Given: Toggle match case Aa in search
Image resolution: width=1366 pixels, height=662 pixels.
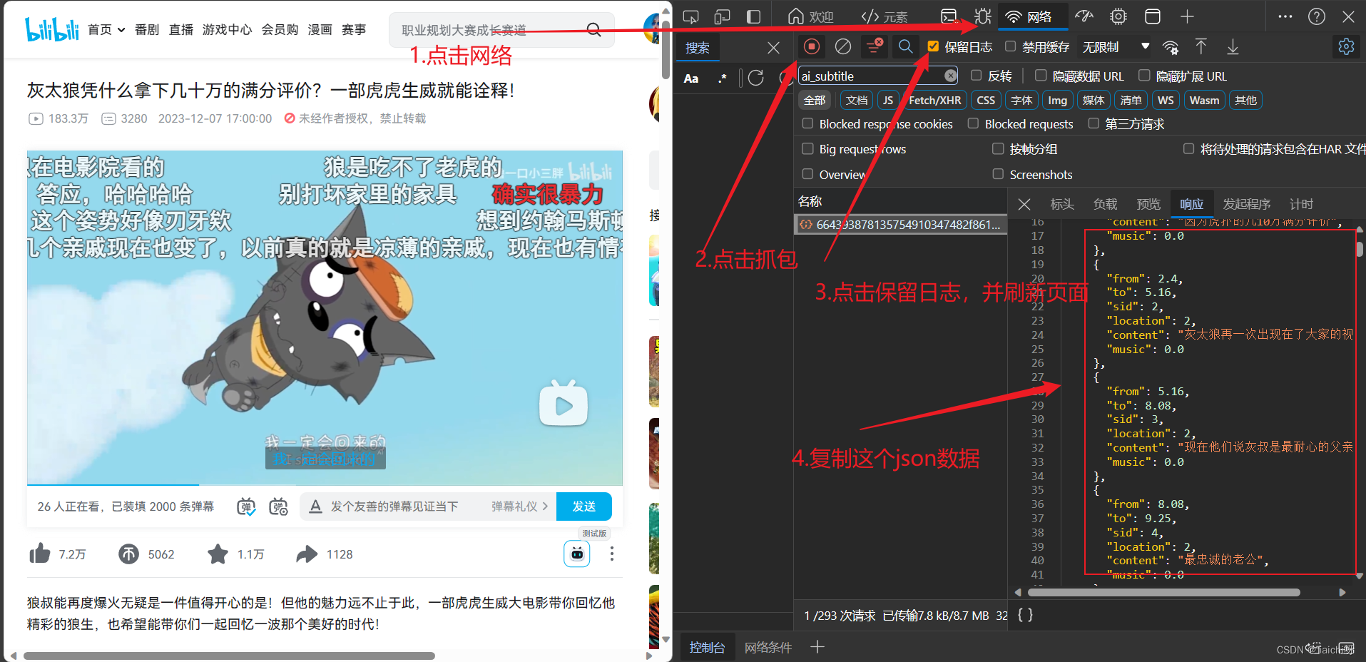Looking at the screenshot, I should [691, 78].
